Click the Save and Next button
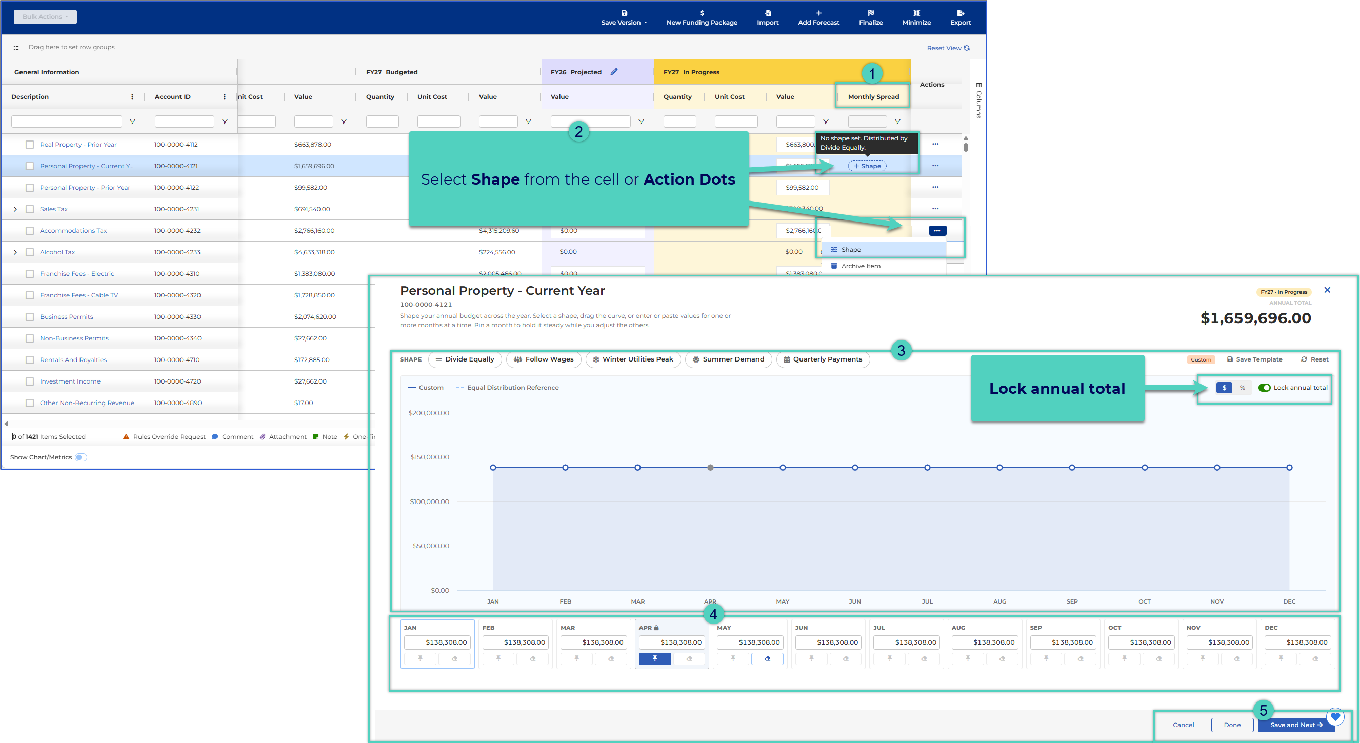The height and width of the screenshot is (743, 1360). coord(1296,725)
